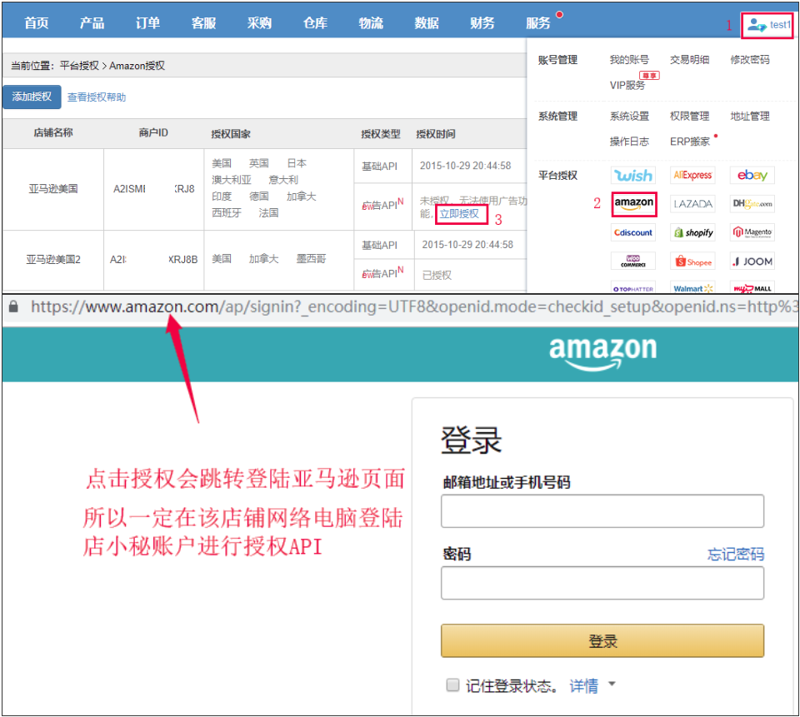Click the 立即授权 link
The height and width of the screenshot is (717, 800).
460,214
